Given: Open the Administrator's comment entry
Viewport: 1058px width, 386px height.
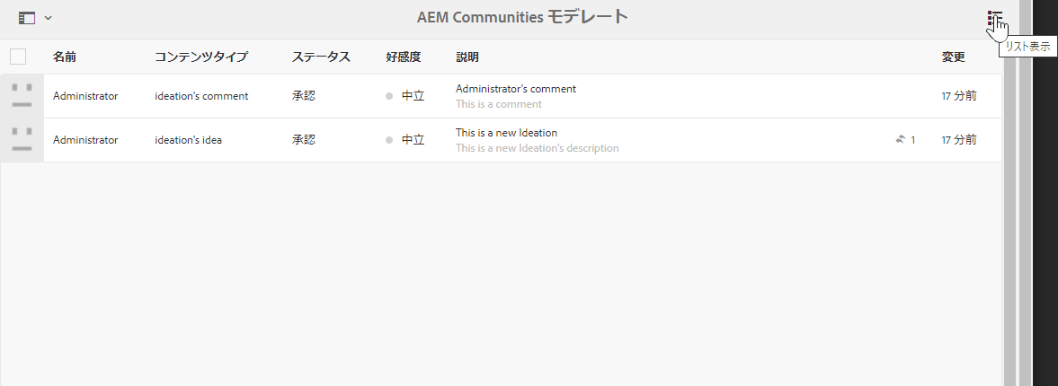Looking at the screenshot, I should [x=515, y=89].
